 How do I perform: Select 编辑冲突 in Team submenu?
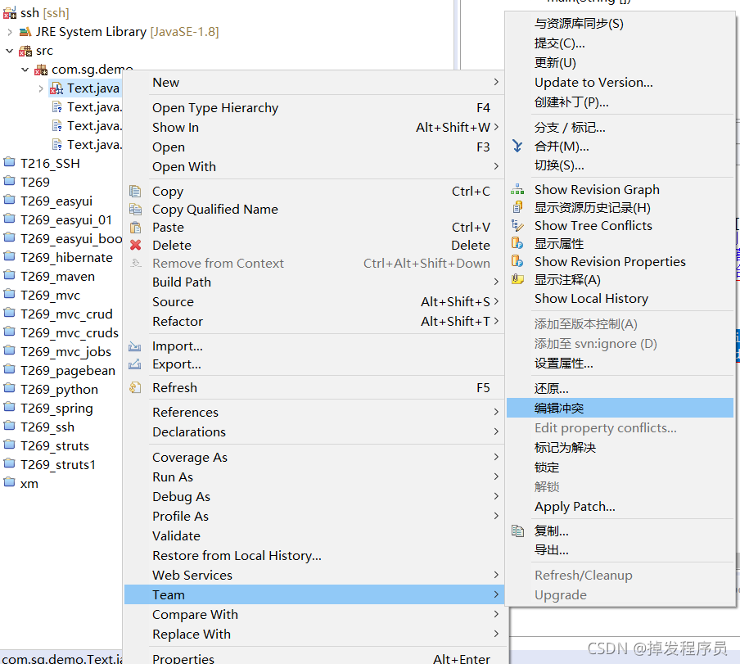pyautogui.click(x=620, y=409)
